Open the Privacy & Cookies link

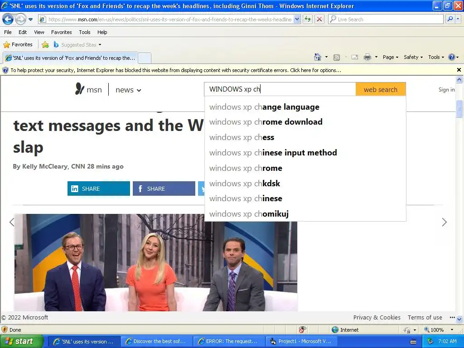[x=377, y=318]
